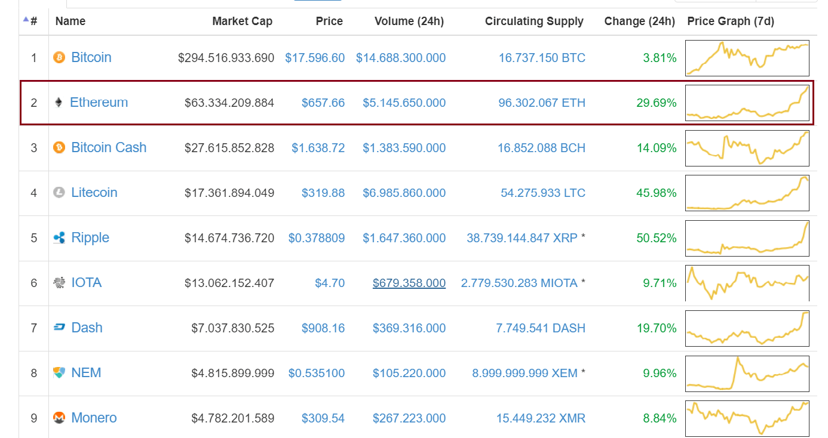The width and height of the screenshot is (828, 438).
Task: Open Ripple 7d price graph thumbnail
Action: pos(747,238)
